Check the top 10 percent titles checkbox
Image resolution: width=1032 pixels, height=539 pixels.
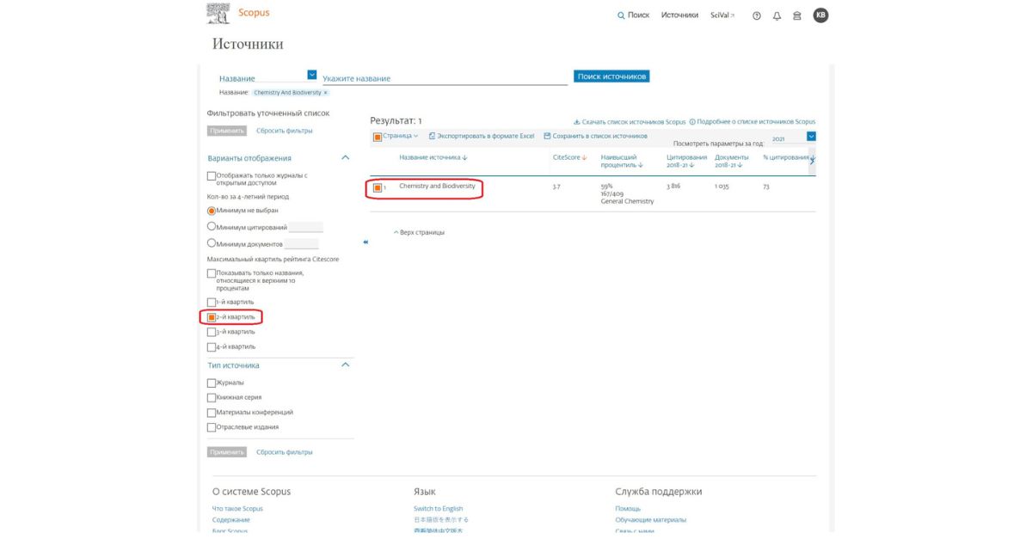click(212, 273)
